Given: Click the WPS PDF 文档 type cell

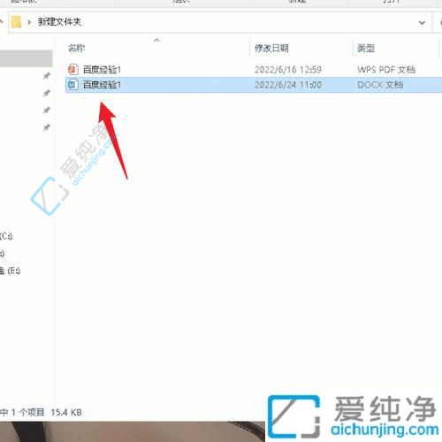Looking at the screenshot, I should 386,70.
